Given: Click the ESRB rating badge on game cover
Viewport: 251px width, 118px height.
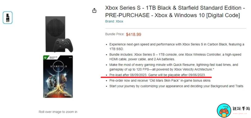Looking at the screenshot, I should (45, 95).
